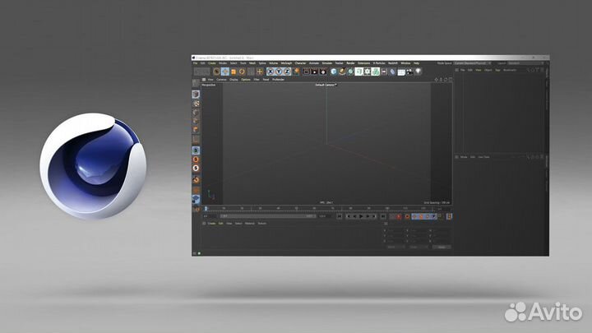Toggle Position keyframe recording
Viewport: 592px width, 333px height.
pos(414,216)
